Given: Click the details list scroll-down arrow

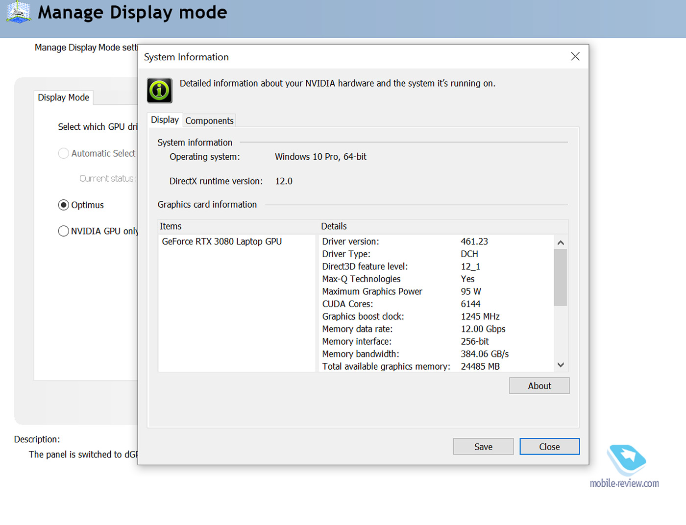Looking at the screenshot, I should tap(561, 365).
